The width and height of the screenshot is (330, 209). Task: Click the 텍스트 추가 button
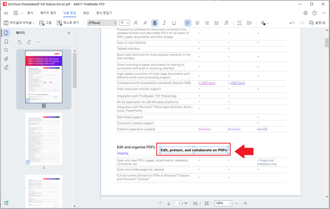coord(68,23)
